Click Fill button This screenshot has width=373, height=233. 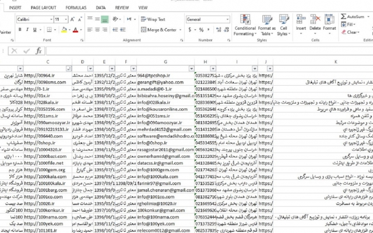(x=349, y=24)
